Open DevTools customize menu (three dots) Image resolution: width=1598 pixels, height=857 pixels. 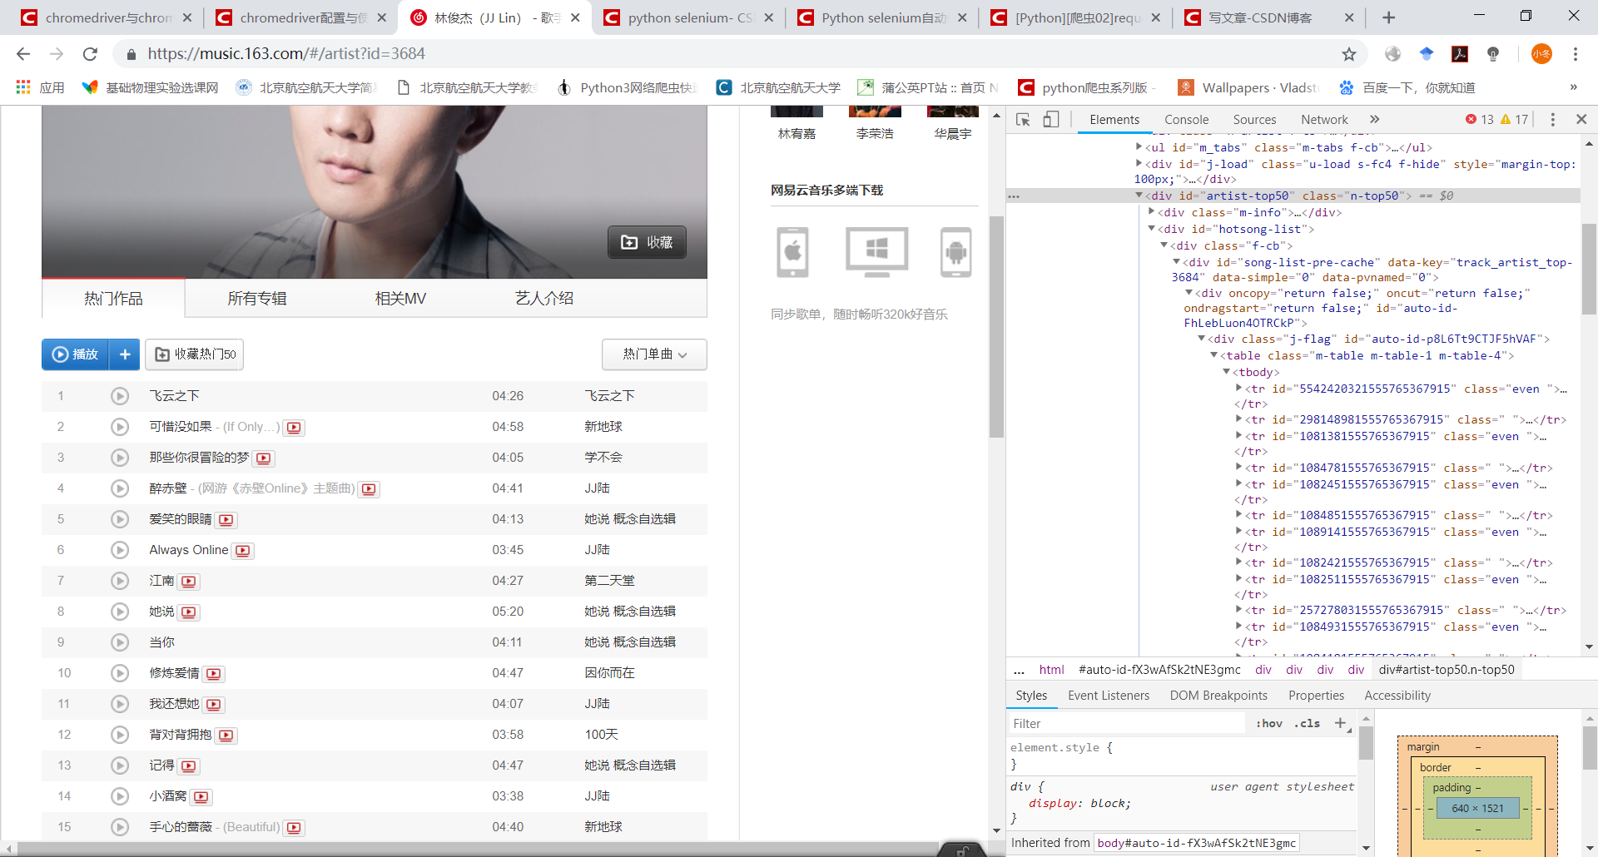[x=1552, y=120]
